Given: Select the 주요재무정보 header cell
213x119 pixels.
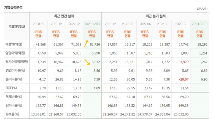Looking at the screenshot, I should pyautogui.click(x=17, y=26).
